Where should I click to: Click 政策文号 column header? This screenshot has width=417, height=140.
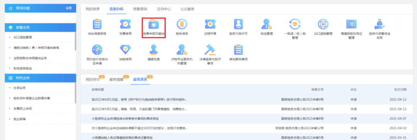(x=317, y=89)
